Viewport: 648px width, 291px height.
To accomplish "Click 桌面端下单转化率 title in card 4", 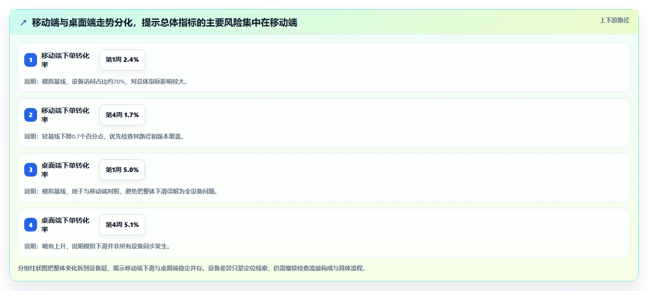I will tap(65, 225).
